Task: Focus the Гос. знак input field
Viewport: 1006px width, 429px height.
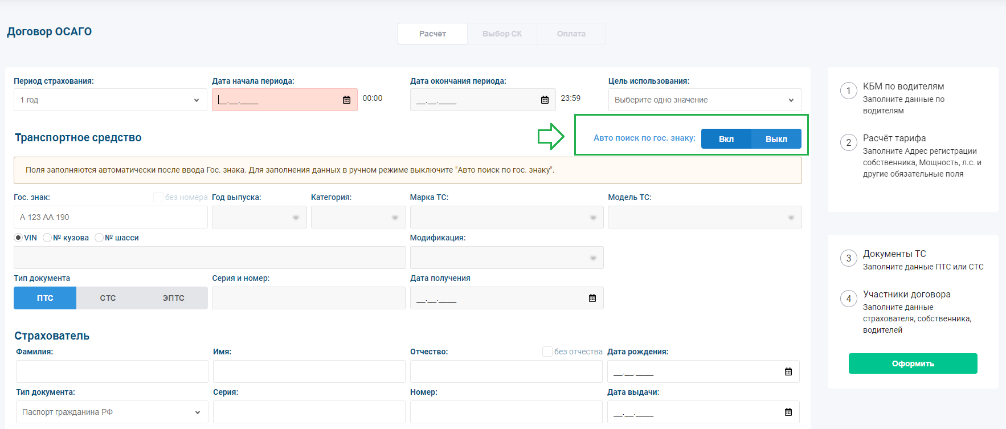Action: point(111,217)
